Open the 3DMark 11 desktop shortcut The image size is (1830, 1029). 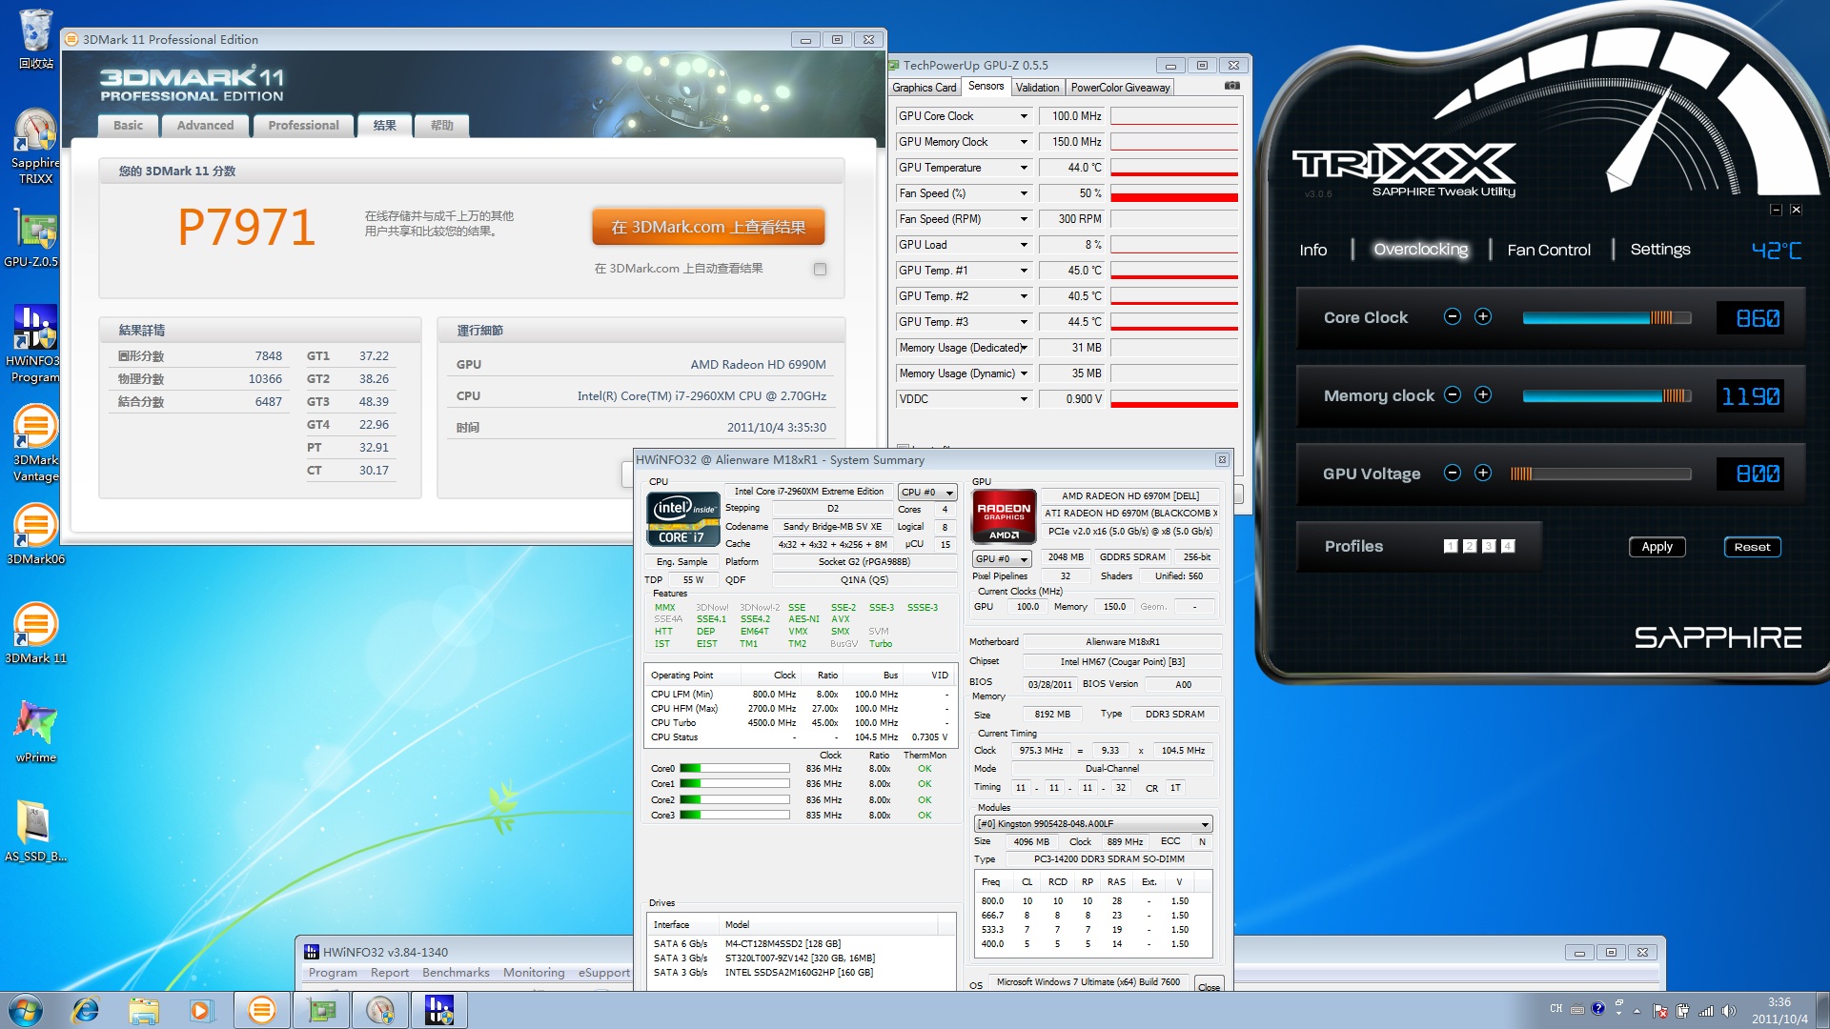(35, 633)
